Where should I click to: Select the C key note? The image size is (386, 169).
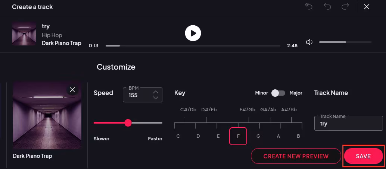178,136
